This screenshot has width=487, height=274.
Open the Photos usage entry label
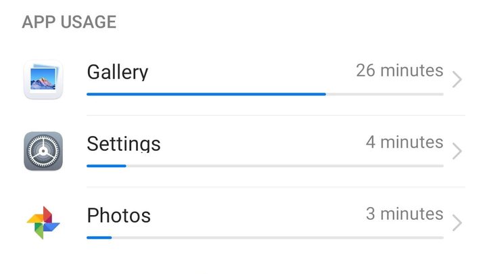point(119,215)
